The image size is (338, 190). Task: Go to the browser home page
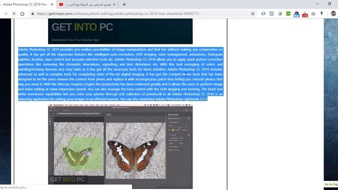click(x=22, y=14)
